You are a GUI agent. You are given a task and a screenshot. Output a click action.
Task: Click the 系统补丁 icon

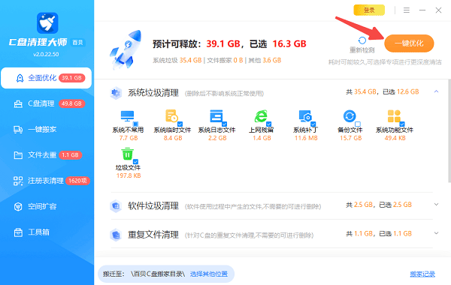[x=305, y=116]
